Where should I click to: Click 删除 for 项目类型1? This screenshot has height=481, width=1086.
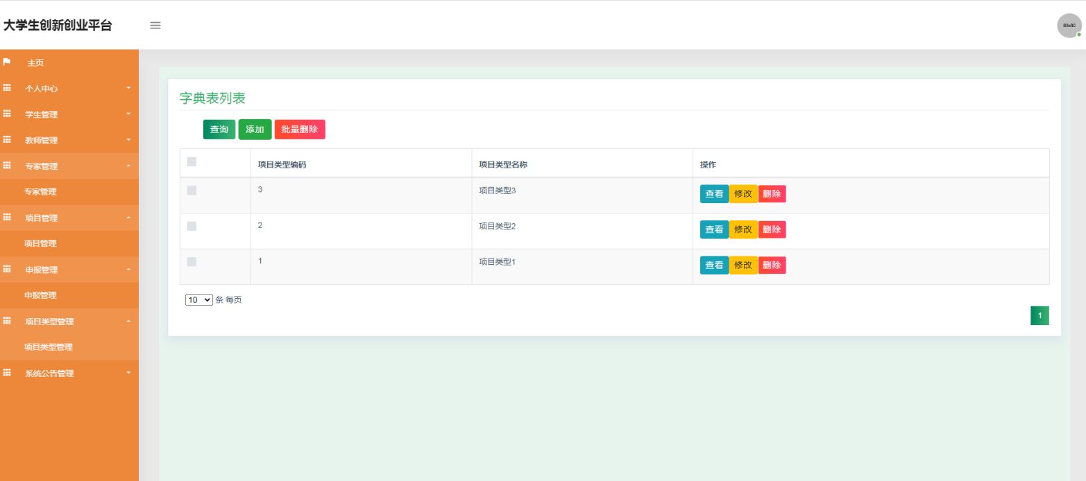pos(772,265)
